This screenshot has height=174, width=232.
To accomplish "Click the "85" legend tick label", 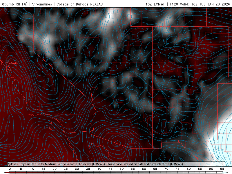I will (x=200, y=169).
